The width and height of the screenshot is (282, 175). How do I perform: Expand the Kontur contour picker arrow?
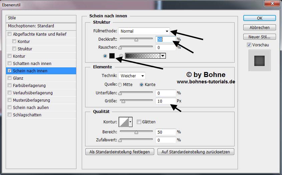(130, 122)
